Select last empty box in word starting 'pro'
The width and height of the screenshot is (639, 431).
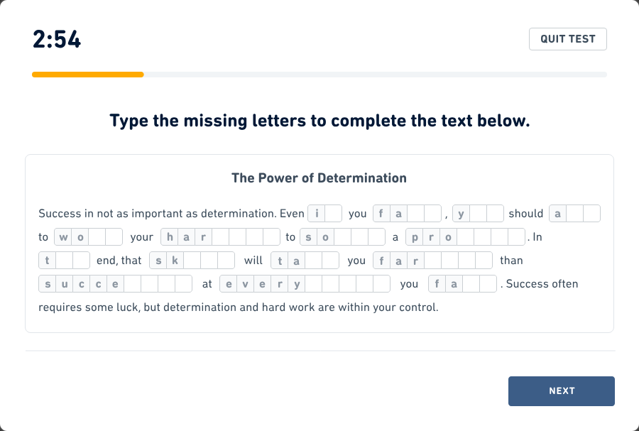(x=516, y=237)
